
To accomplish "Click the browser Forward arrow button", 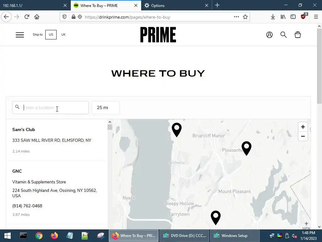I will coord(17,17).
